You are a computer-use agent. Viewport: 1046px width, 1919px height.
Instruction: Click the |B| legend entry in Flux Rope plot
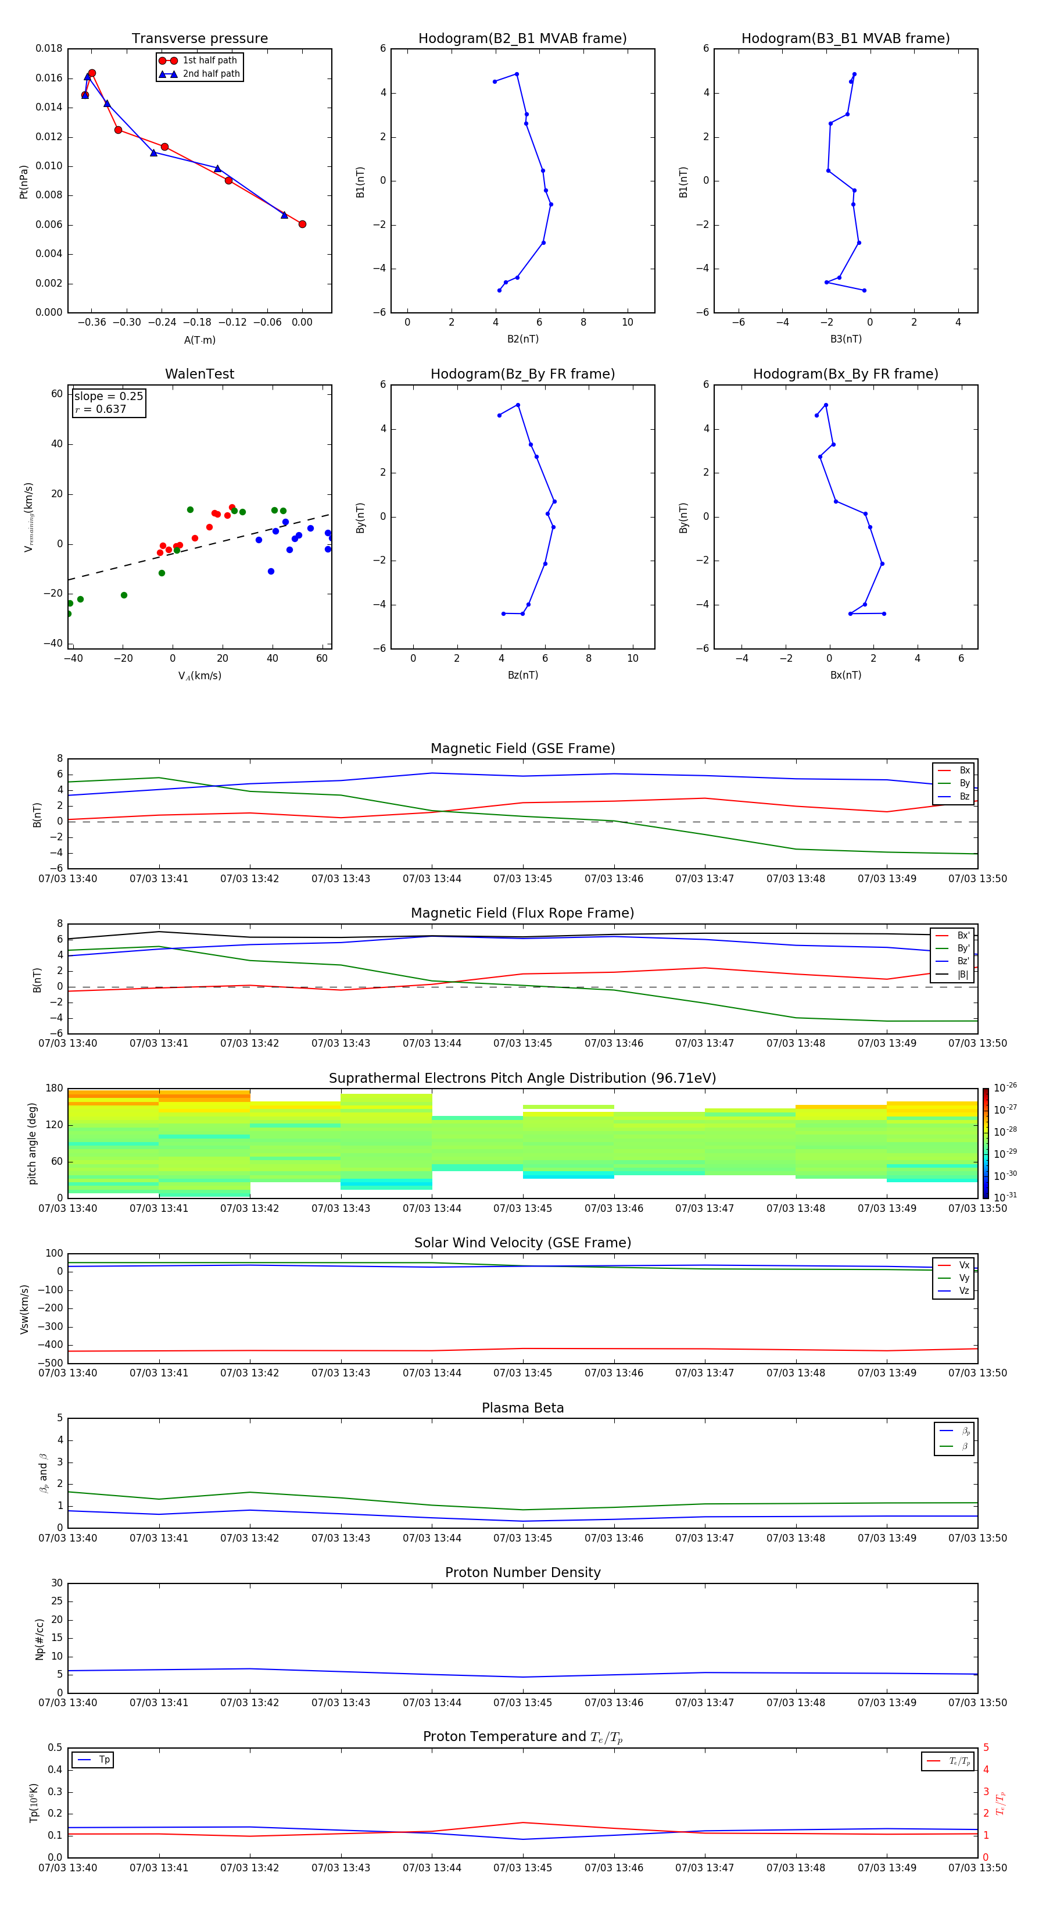(952, 975)
